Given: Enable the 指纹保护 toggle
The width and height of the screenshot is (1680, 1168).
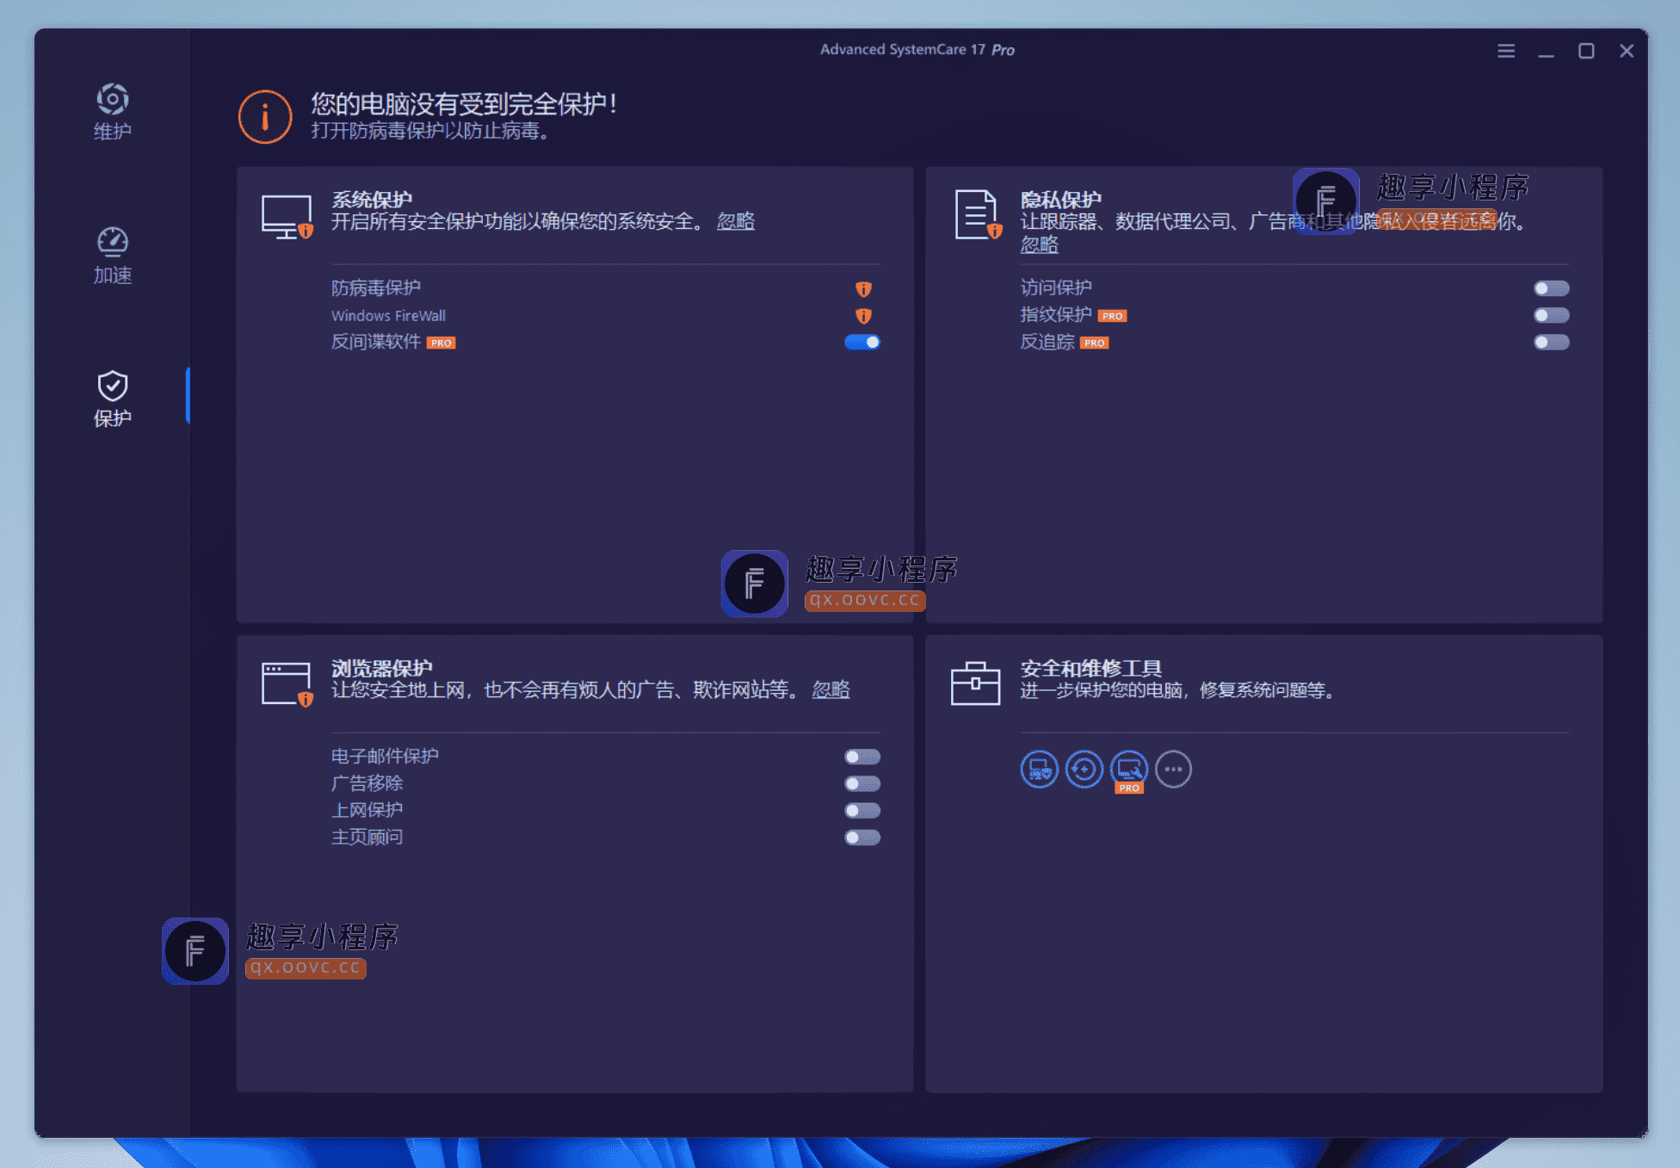Looking at the screenshot, I should click(1551, 315).
